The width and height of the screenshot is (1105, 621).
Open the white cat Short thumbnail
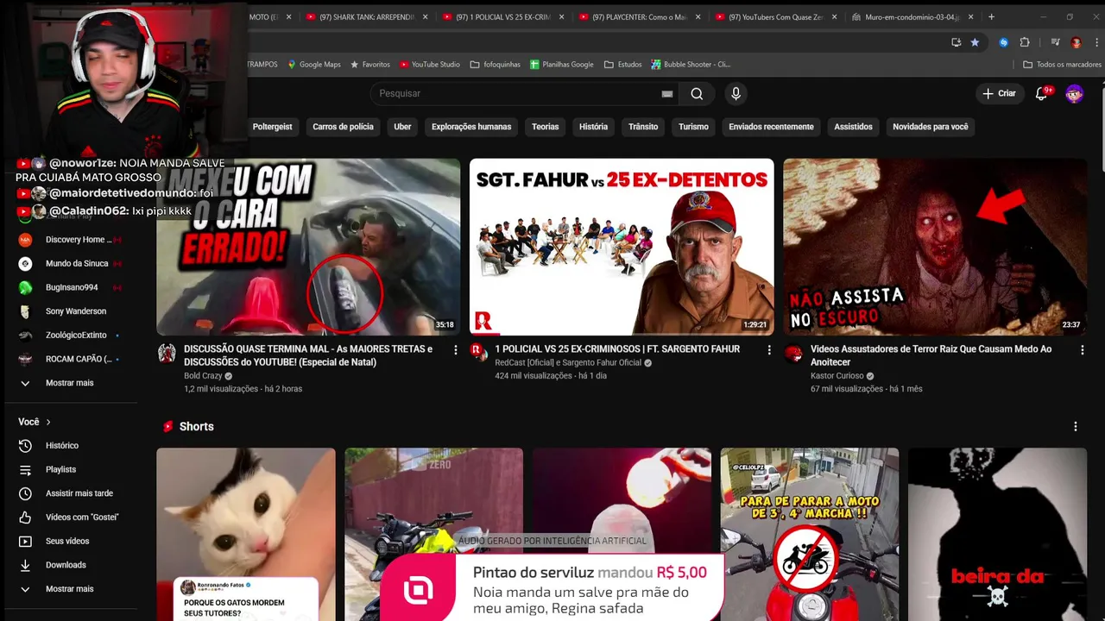[x=246, y=534]
